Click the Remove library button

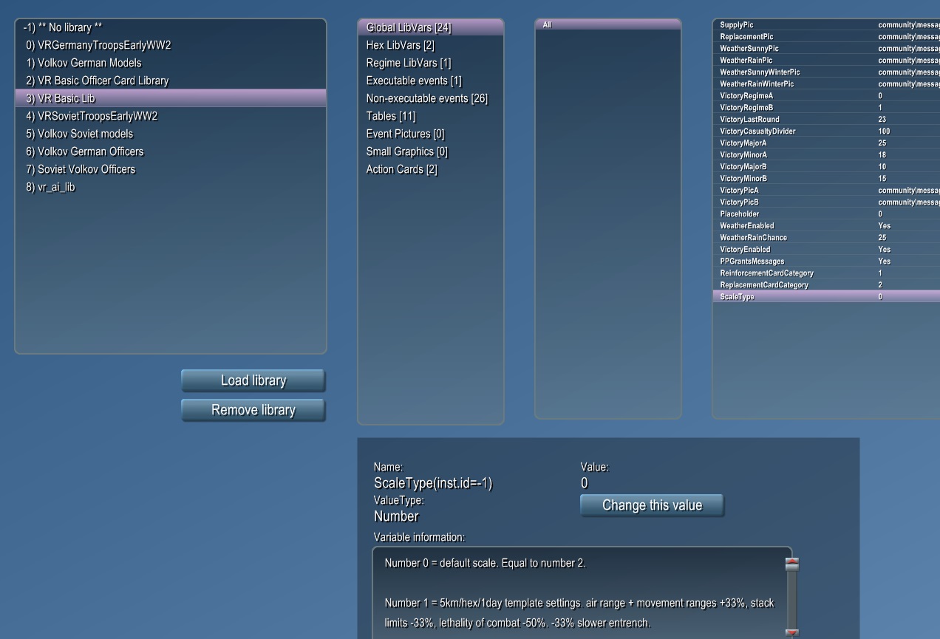click(253, 410)
